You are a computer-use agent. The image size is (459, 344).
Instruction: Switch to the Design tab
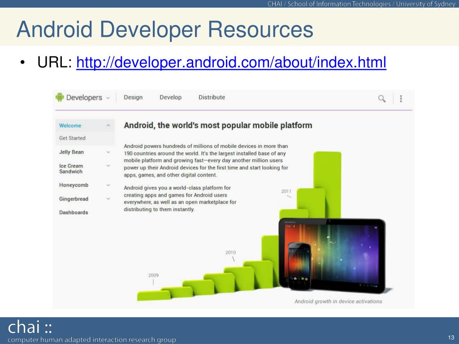[x=133, y=97]
